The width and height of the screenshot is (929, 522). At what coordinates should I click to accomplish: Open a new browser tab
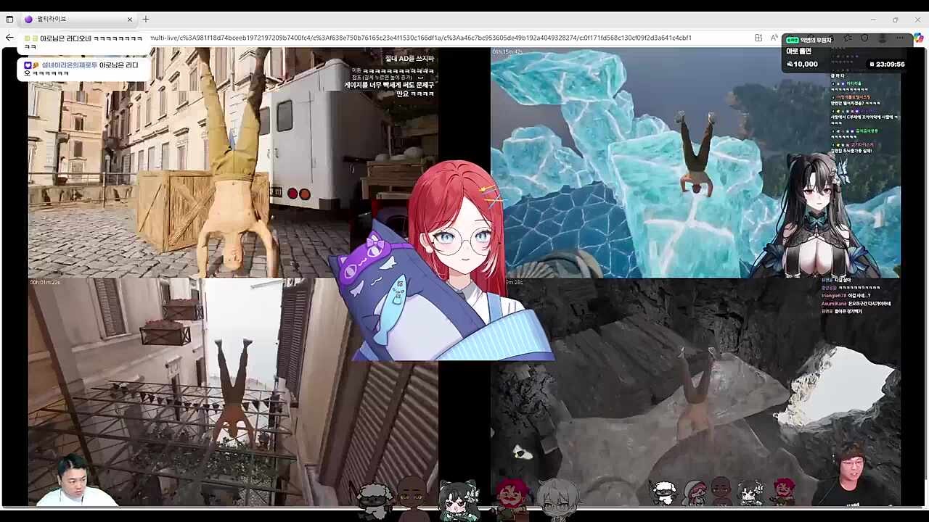click(x=146, y=20)
